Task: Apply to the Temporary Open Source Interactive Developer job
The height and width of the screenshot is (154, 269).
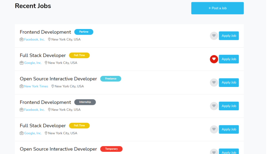Action: [229, 151]
